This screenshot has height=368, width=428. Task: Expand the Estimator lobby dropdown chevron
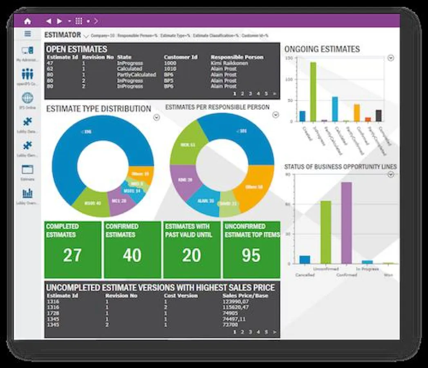(85, 36)
